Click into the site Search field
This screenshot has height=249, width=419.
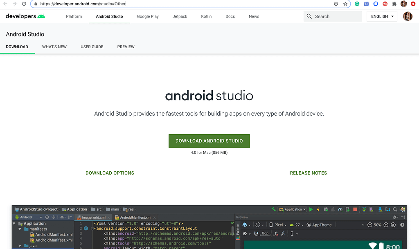(x=333, y=16)
